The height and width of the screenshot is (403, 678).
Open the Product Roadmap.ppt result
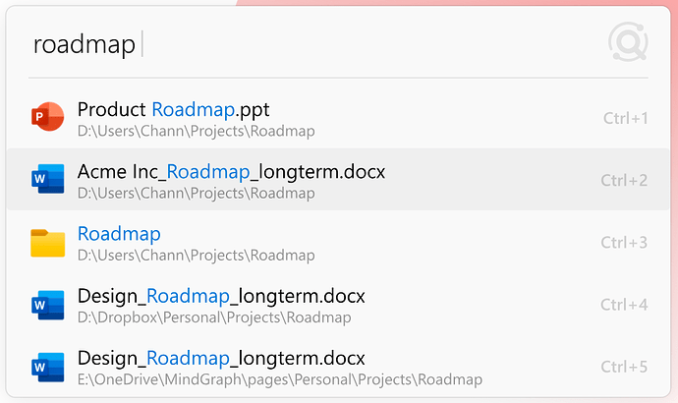point(173,109)
